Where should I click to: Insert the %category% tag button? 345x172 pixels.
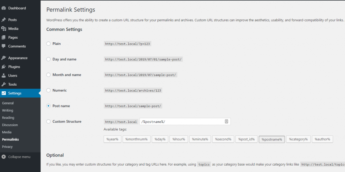(x=299, y=139)
